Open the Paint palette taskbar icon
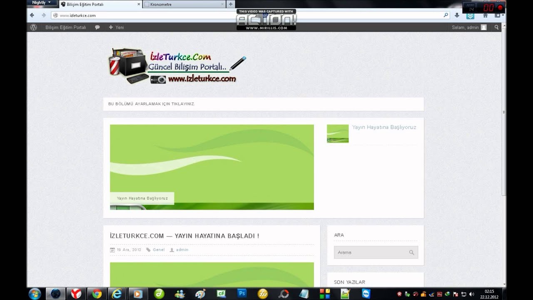The width and height of the screenshot is (533, 300). 200,294
